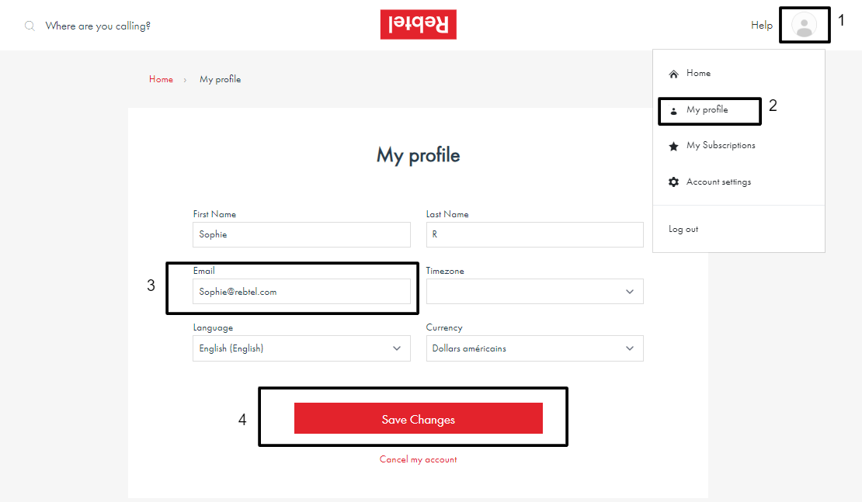Open the Currency dropdown
The image size is (862, 502).
[x=534, y=348]
